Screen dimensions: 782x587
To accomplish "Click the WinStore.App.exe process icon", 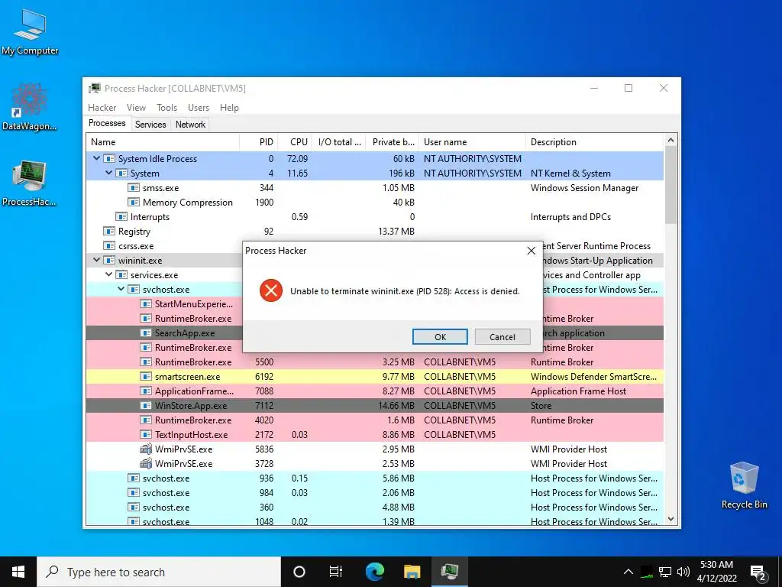I will pyautogui.click(x=146, y=405).
